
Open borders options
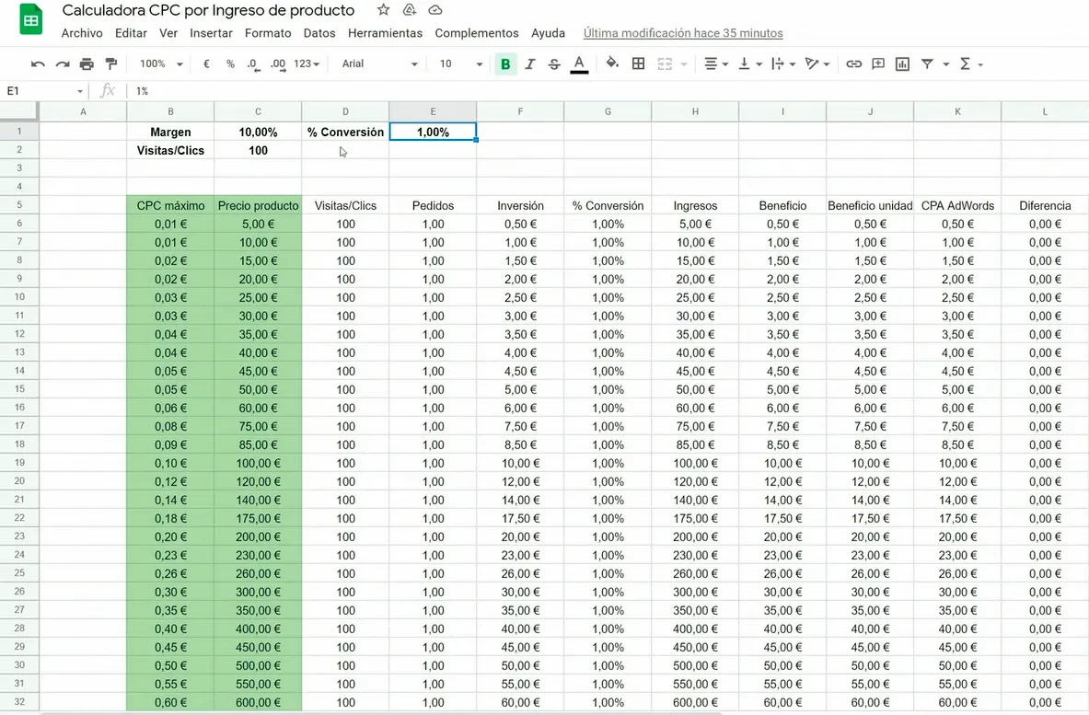click(x=638, y=63)
